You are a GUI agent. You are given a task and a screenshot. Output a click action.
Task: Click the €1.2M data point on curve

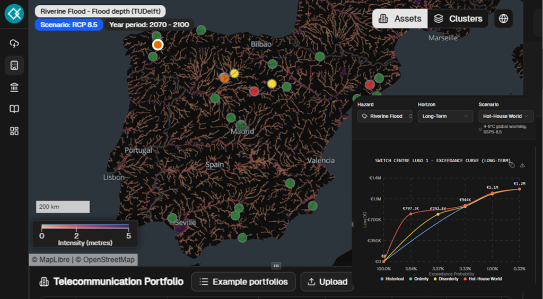pos(520,189)
